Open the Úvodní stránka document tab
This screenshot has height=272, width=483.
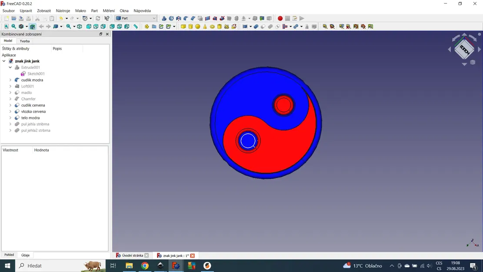tap(133, 255)
